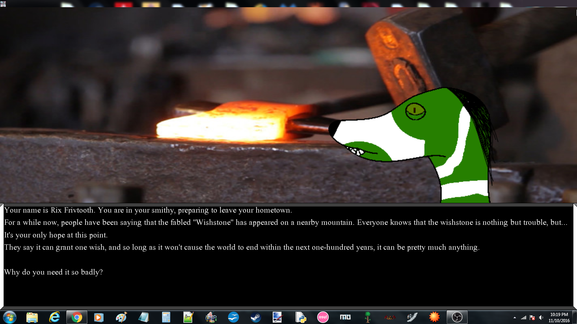Launch osu! from the taskbar

tap(323, 317)
